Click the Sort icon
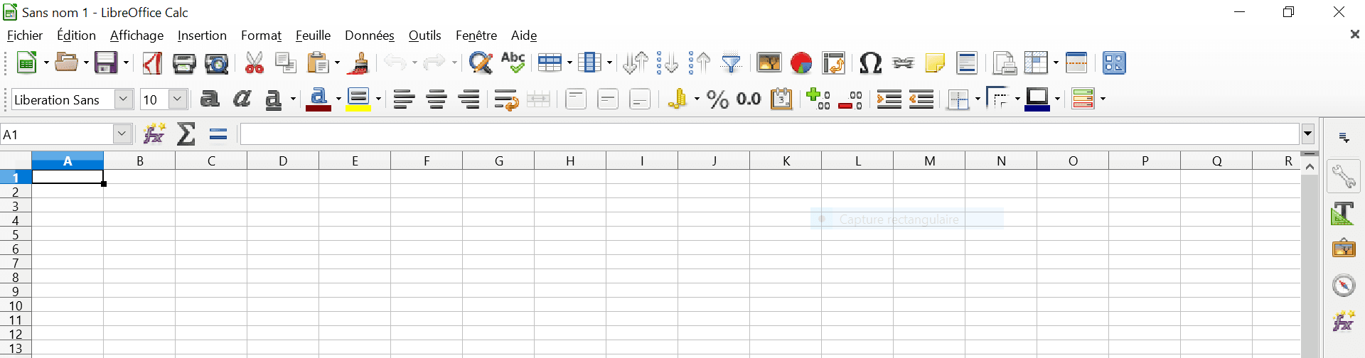The width and height of the screenshot is (1365, 358). [x=635, y=63]
